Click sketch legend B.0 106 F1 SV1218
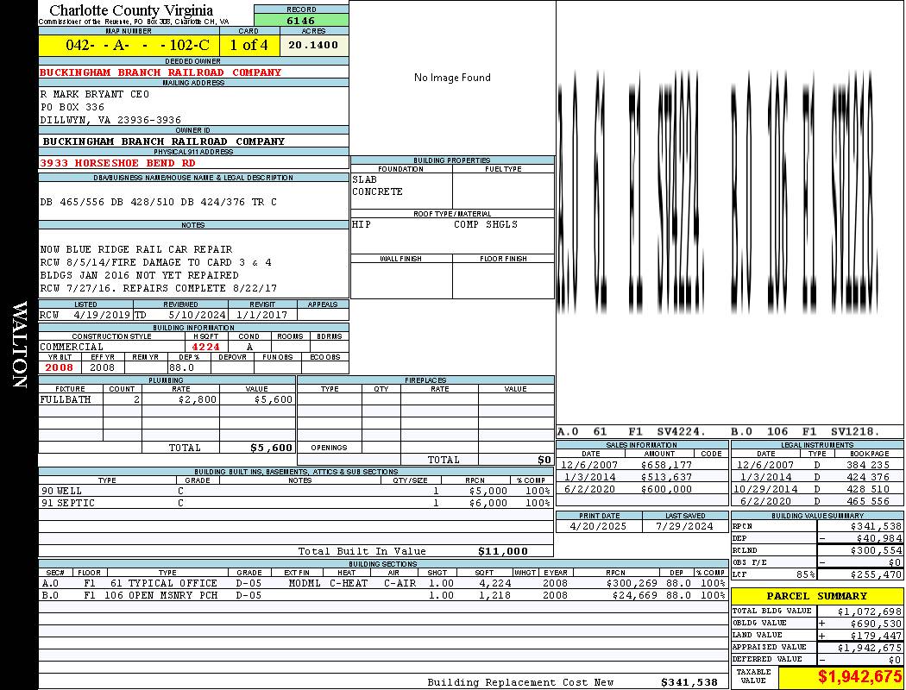 [x=805, y=431]
